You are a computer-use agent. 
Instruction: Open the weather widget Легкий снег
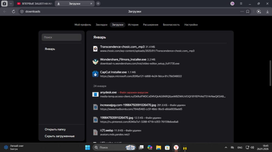click(14, 147)
